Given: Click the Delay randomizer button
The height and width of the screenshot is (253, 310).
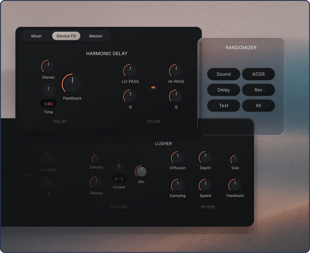Looking at the screenshot, I should click(224, 90).
